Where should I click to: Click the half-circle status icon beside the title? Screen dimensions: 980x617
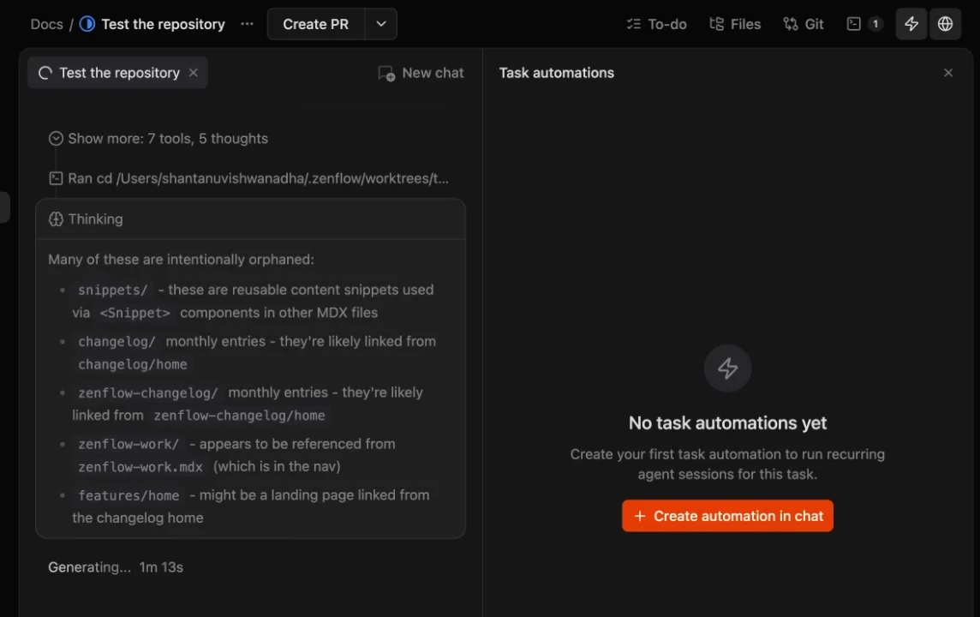[x=87, y=24]
